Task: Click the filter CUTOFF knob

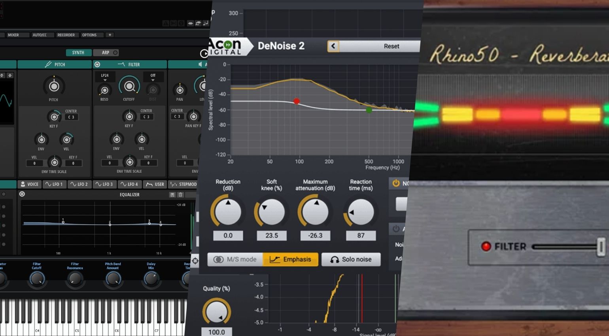Action: tap(129, 86)
